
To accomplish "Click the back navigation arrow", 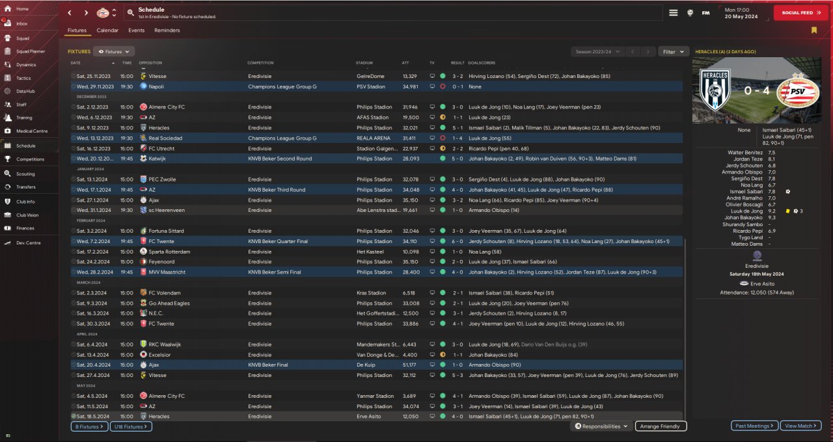I will 70,13.
